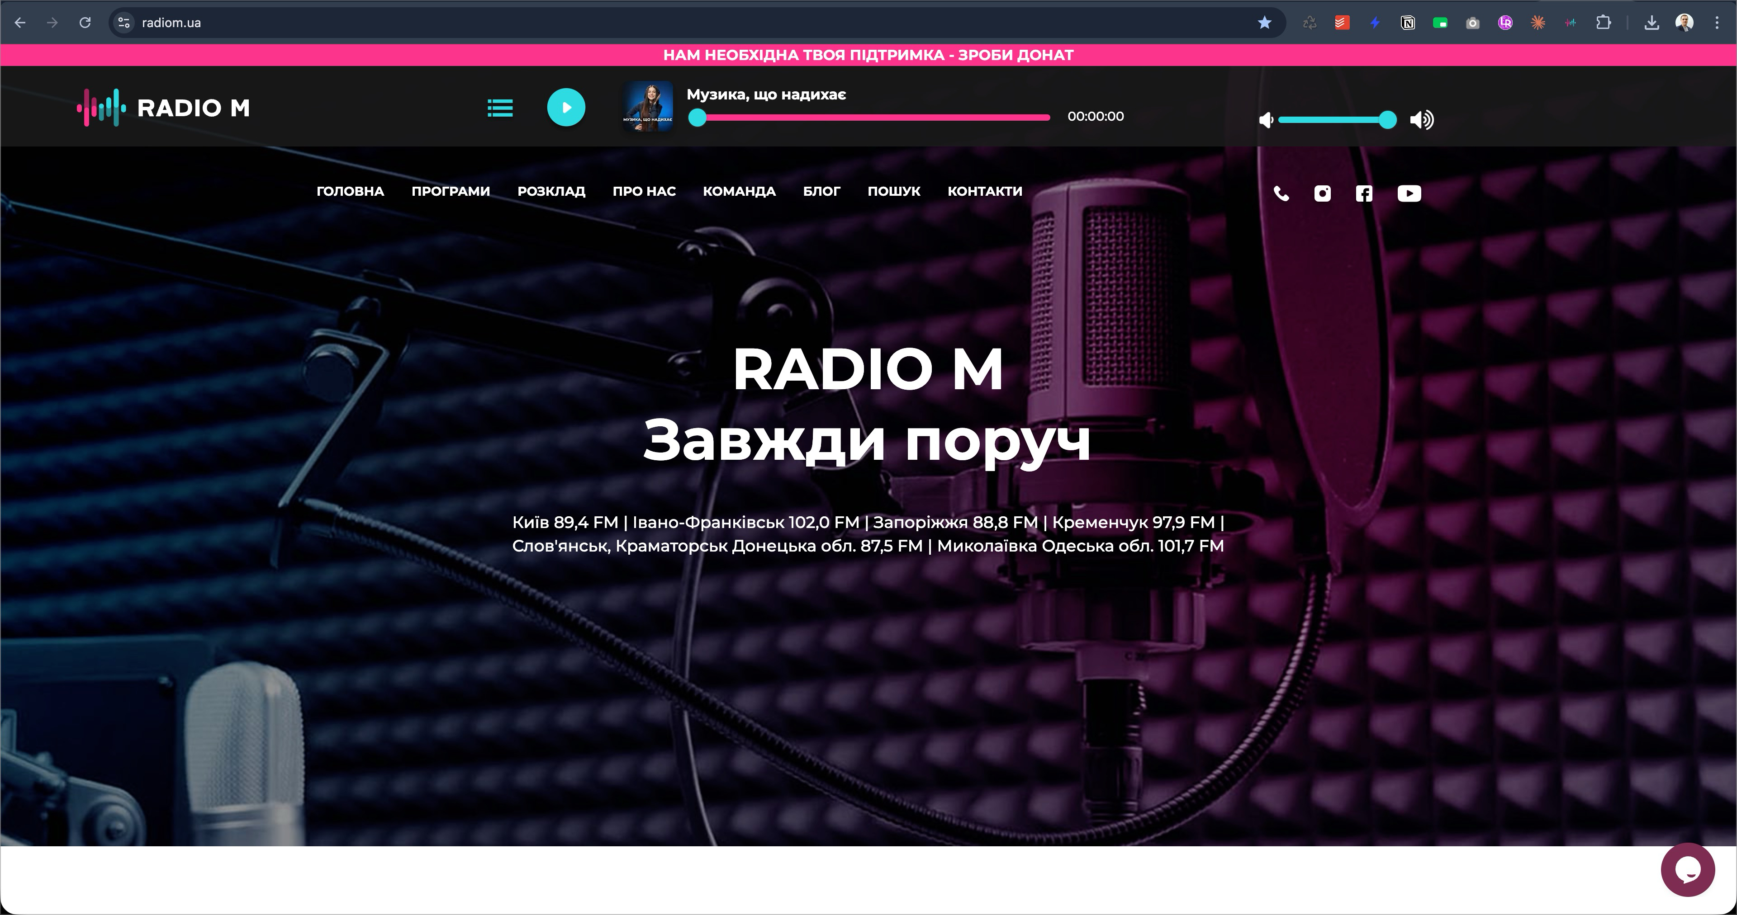Click the Radio M logo
This screenshot has width=1737, height=915.
[163, 108]
